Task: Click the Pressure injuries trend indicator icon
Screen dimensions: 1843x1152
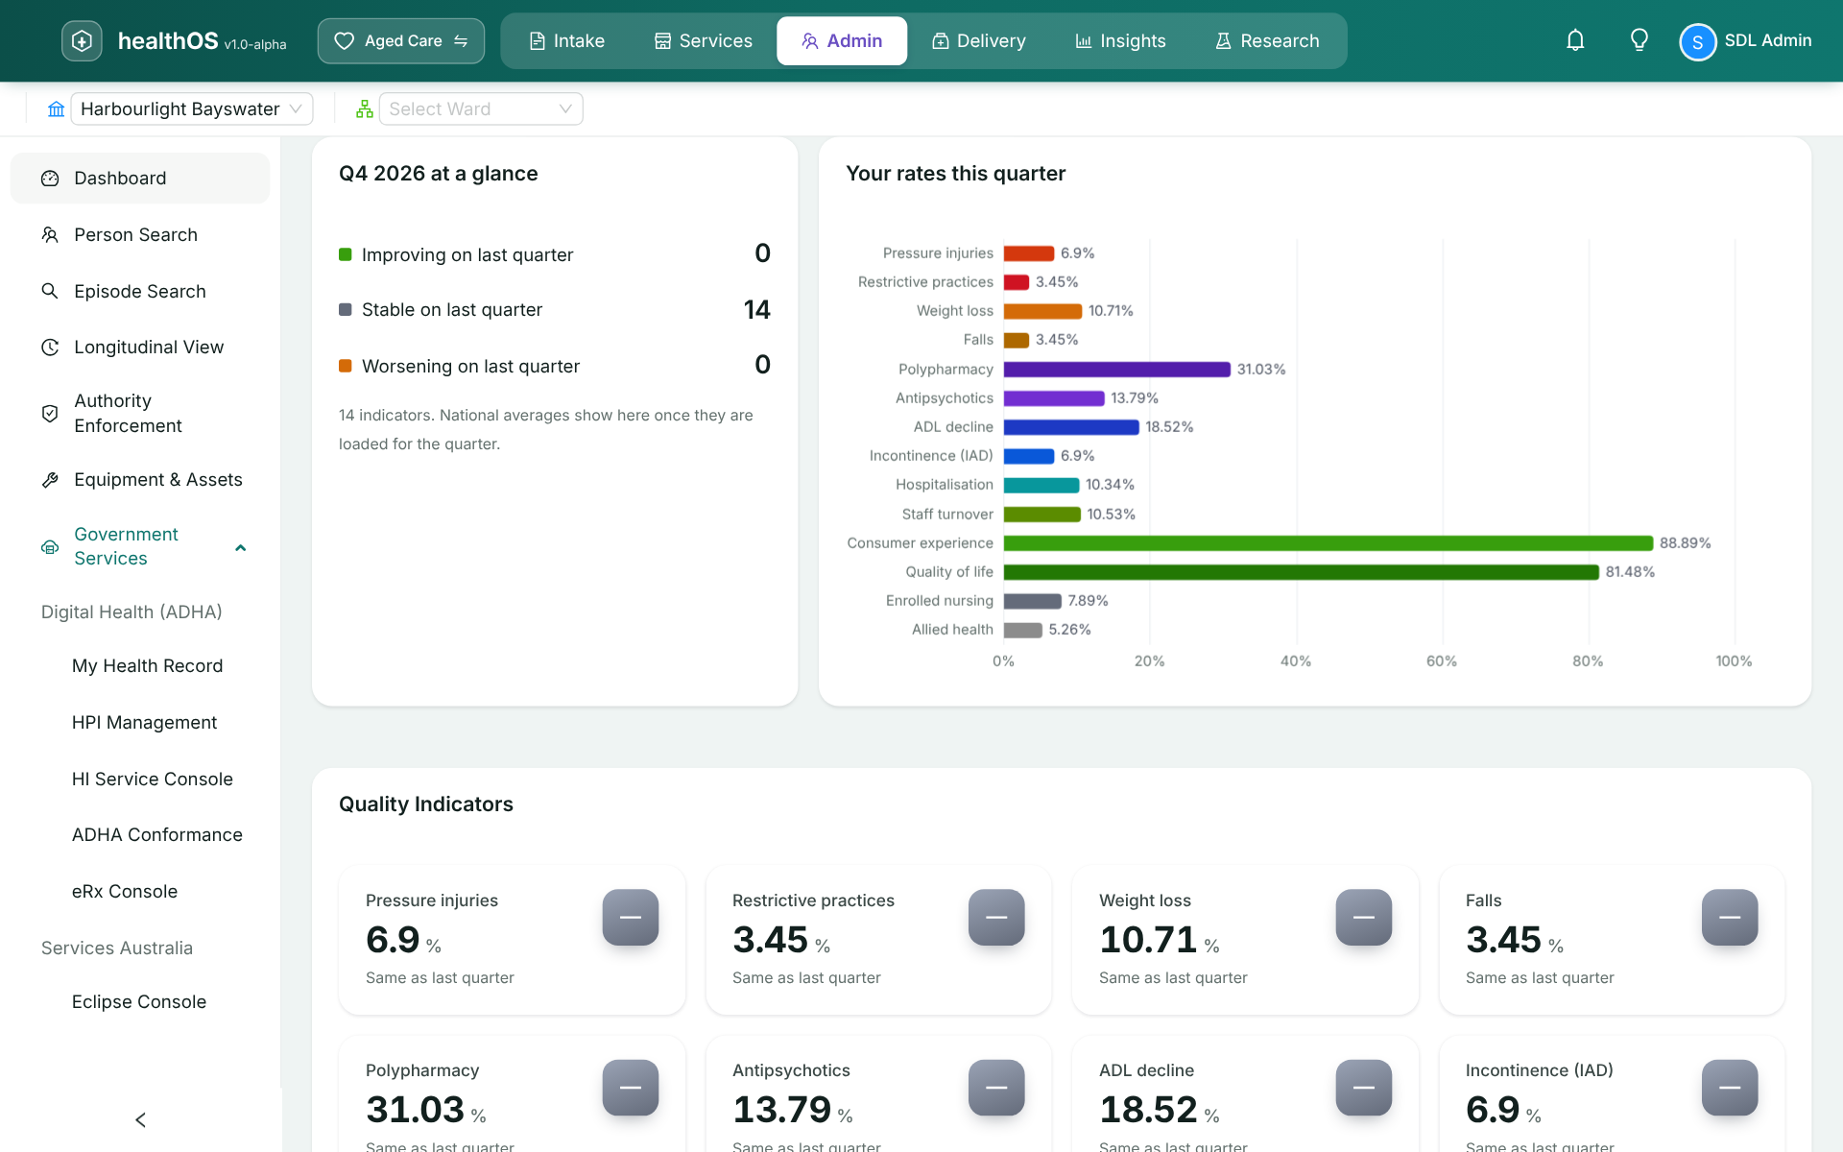Action: coord(631,917)
